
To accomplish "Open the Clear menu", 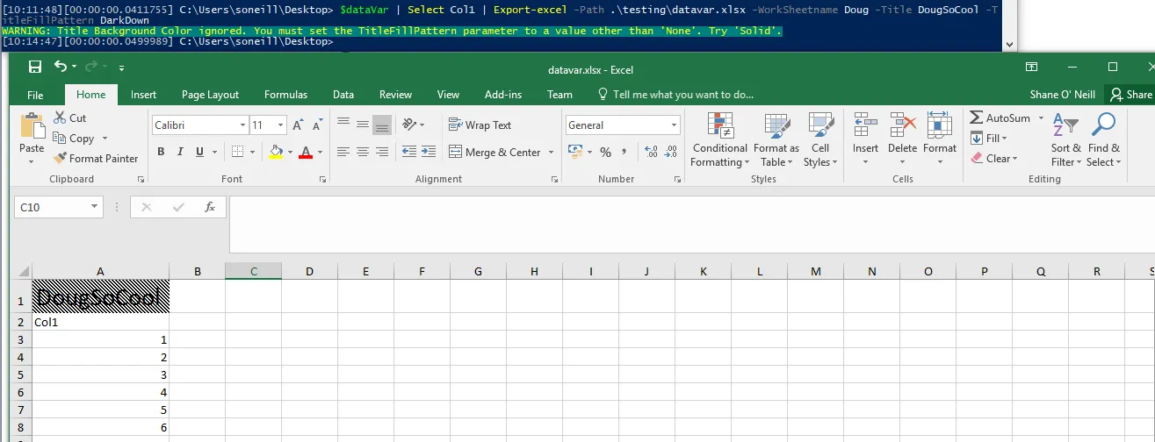I will point(994,159).
